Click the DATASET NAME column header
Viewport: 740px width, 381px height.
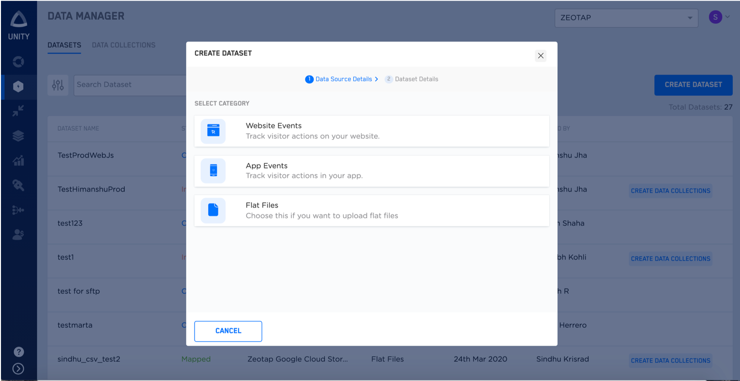pos(78,128)
